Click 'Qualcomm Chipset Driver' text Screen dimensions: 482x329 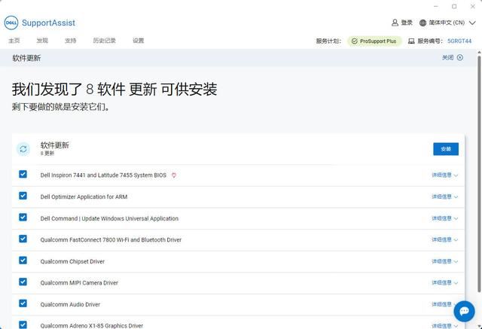tap(72, 261)
